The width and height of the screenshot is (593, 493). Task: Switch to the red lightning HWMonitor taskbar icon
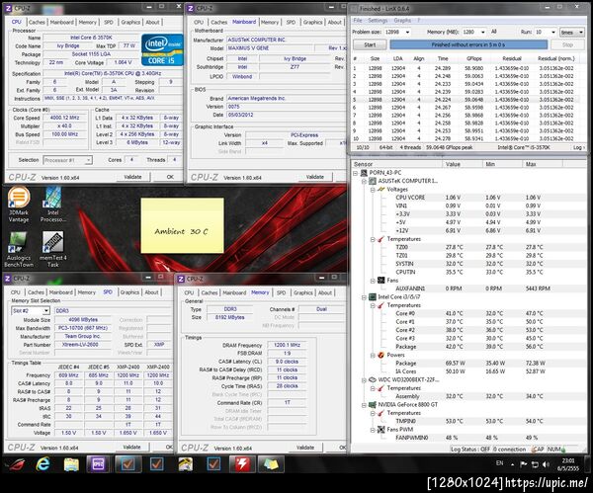pyautogui.click(x=242, y=464)
